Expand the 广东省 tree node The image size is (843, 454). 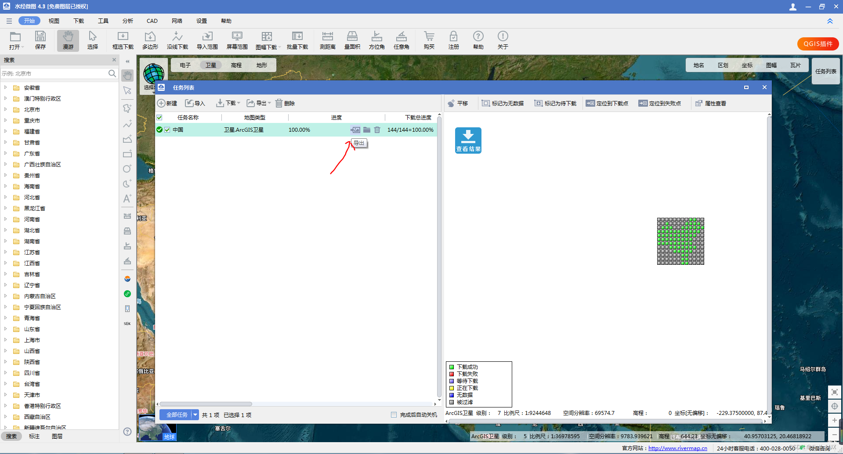(5, 153)
